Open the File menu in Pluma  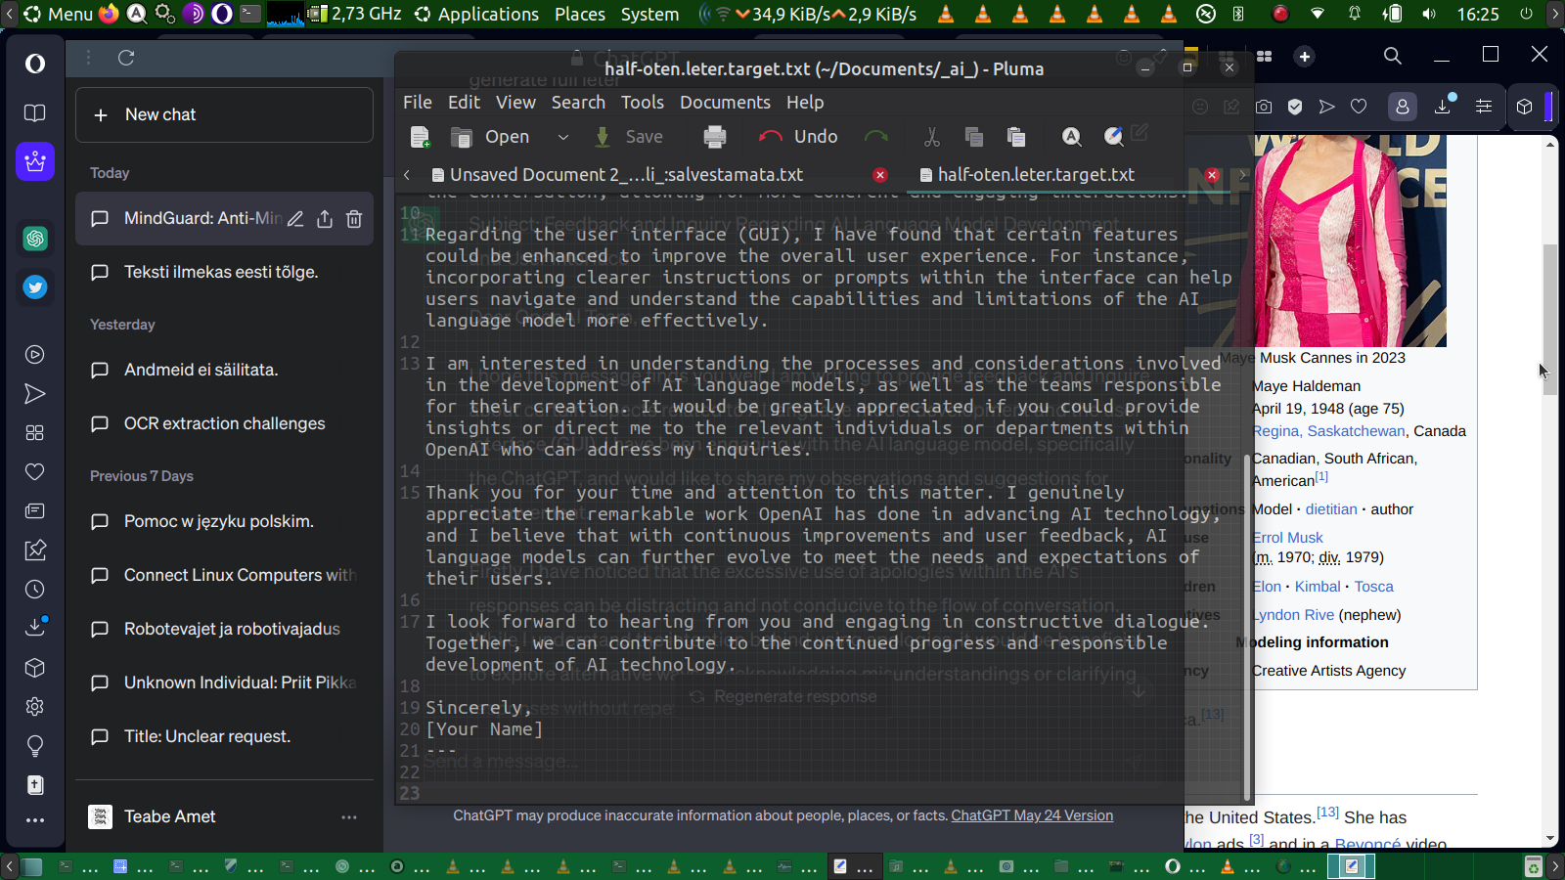[418, 103]
